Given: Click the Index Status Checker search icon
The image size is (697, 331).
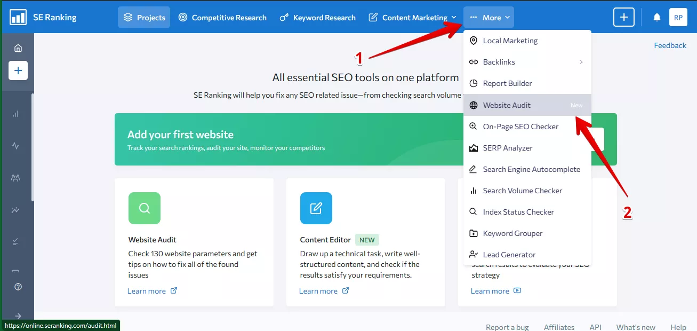Looking at the screenshot, I should (x=473, y=212).
